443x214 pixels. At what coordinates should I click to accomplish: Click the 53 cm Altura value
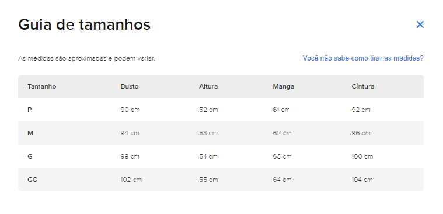(x=208, y=133)
